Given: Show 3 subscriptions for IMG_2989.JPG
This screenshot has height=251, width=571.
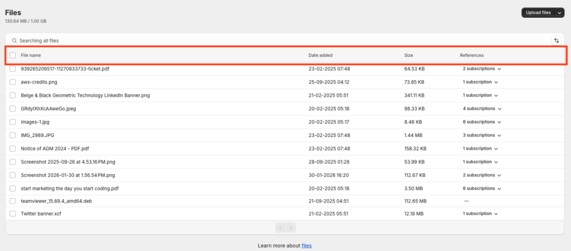Looking at the screenshot, I should [481, 135].
